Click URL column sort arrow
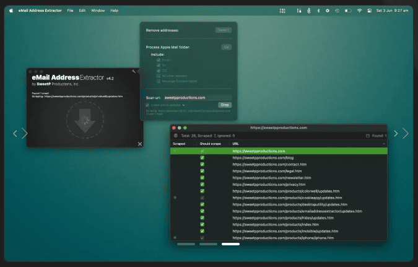Screen dimensions: 418x267 click(384, 144)
